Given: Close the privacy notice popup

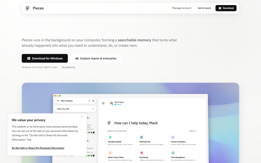Looking at the screenshot, I should tap(82, 117).
